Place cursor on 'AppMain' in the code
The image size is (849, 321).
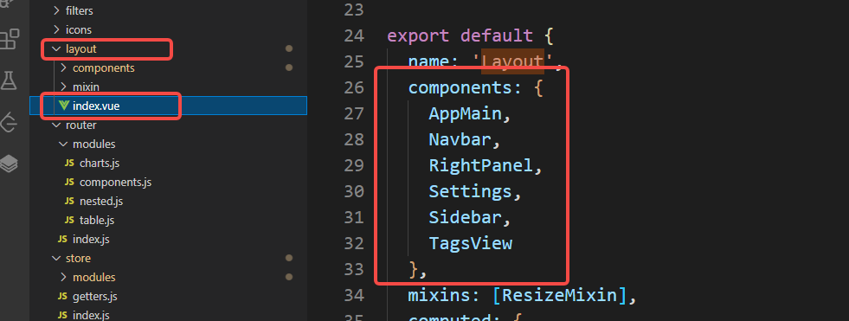tap(465, 113)
